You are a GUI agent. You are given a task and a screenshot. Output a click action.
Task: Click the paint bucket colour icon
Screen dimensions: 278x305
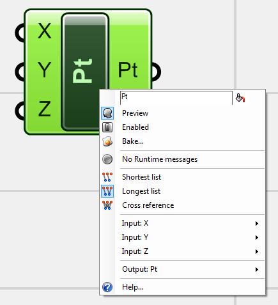(x=240, y=98)
